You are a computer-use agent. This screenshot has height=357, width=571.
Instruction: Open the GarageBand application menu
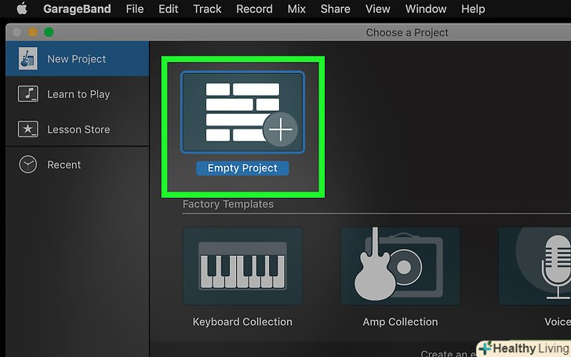[x=77, y=9]
